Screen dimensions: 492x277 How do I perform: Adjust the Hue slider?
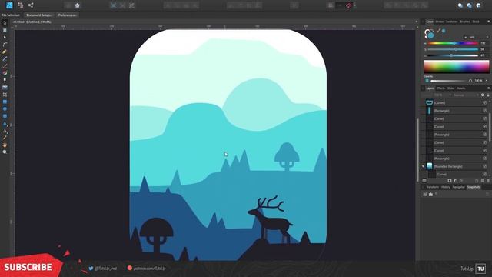tap(453, 43)
